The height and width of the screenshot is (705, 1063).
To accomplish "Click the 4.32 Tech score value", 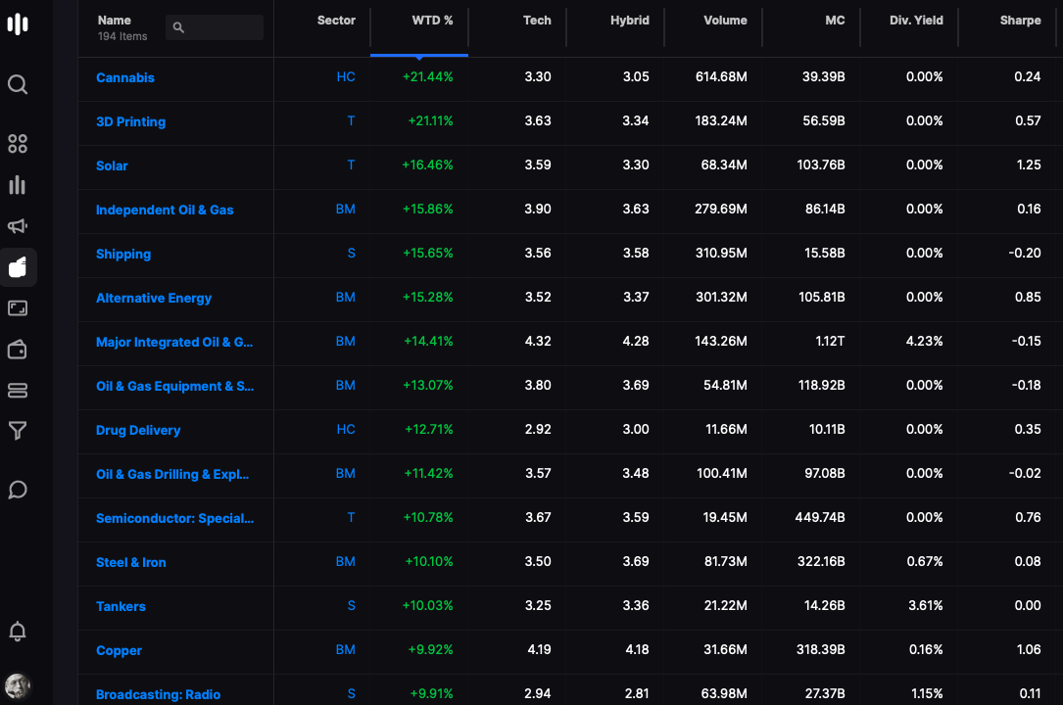I will 538,341.
